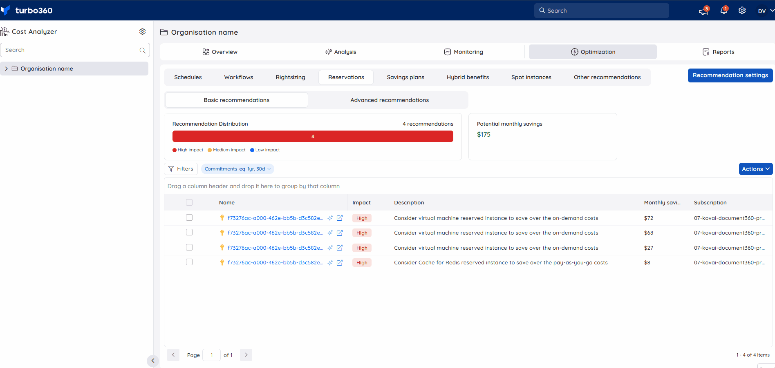Click the folder icon beside Organisation name heading
Image resolution: width=775 pixels, height=368 pixels.
(164, 32)
